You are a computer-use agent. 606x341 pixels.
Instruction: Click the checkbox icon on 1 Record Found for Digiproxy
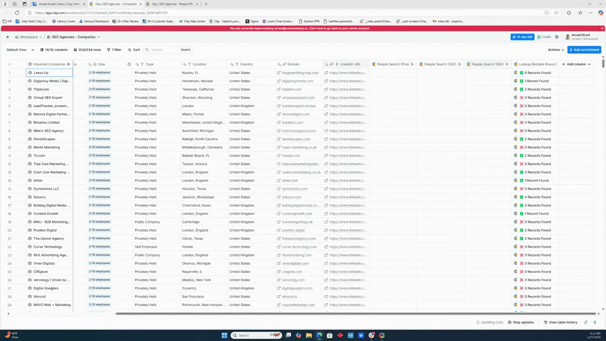[521, 81]
